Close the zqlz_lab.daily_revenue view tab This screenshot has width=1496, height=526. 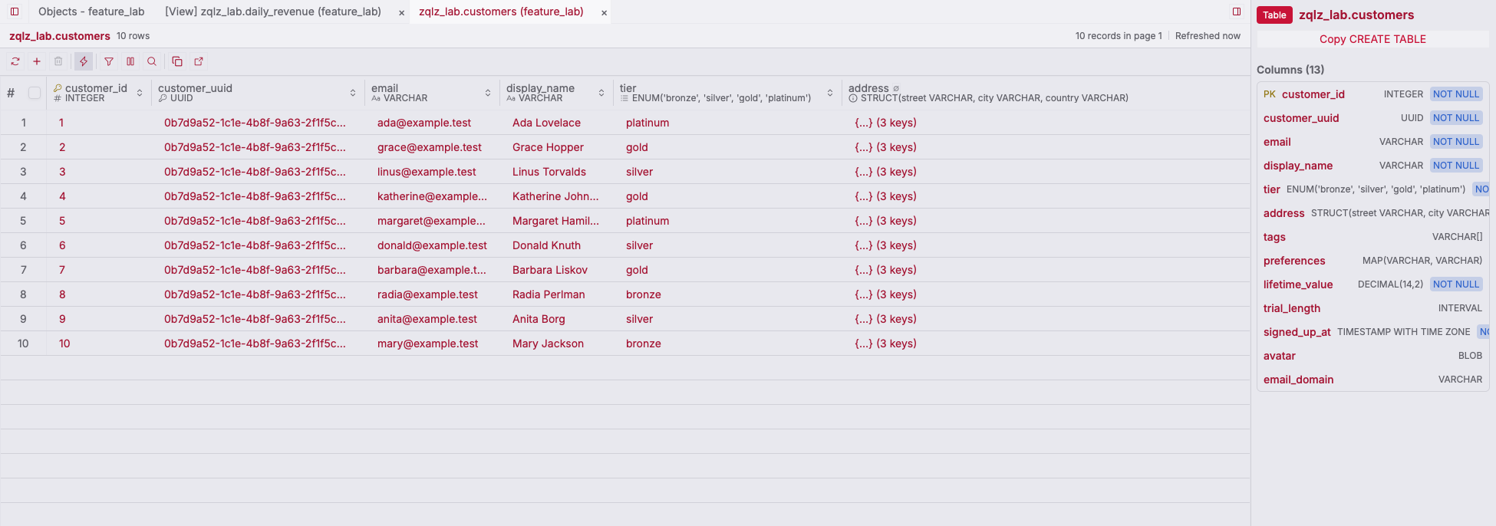tap(401, 12)
